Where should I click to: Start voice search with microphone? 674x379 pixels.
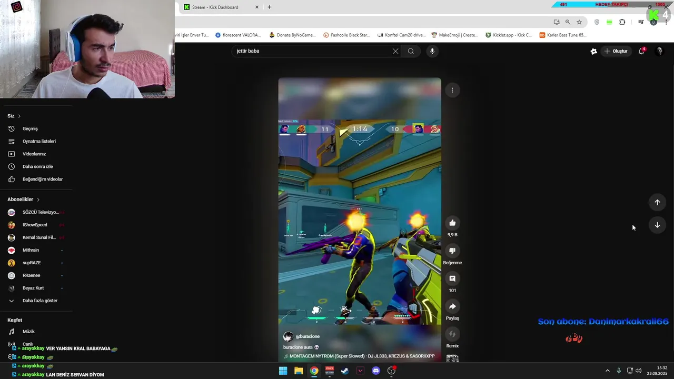click(432, 51)
